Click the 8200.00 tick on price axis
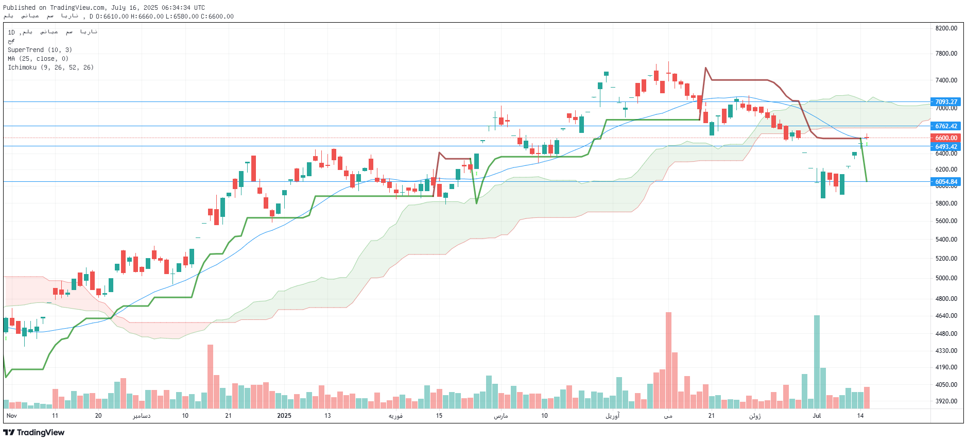Screen dimensions: 967x442 click(946, 28)
